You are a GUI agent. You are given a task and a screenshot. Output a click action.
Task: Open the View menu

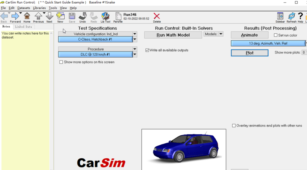(63, 8)
